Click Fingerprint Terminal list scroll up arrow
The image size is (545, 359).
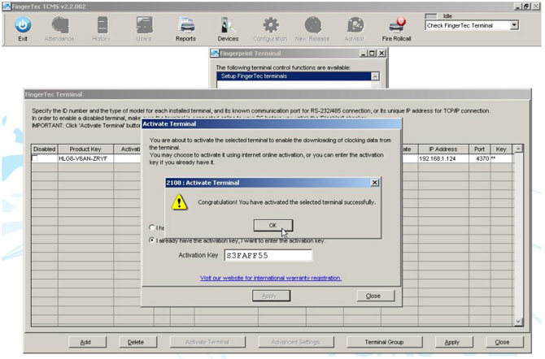375,76
